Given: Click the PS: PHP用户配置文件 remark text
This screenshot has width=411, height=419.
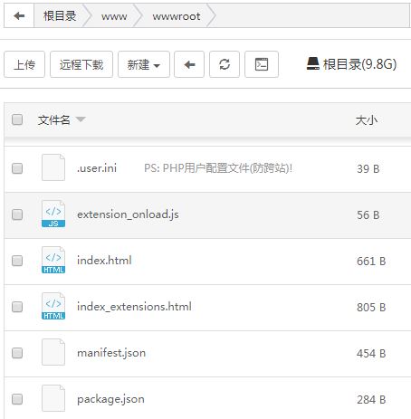Looking at the screenshot, I should [218, 168].
